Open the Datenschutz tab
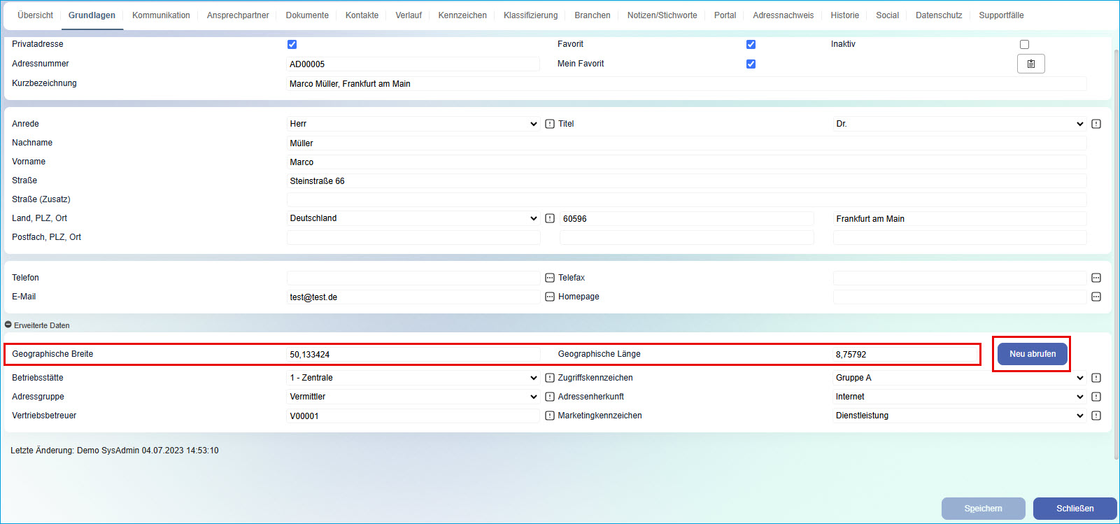Image resolution: width=1120 pixels, height=524 pixels. [939, 15]
